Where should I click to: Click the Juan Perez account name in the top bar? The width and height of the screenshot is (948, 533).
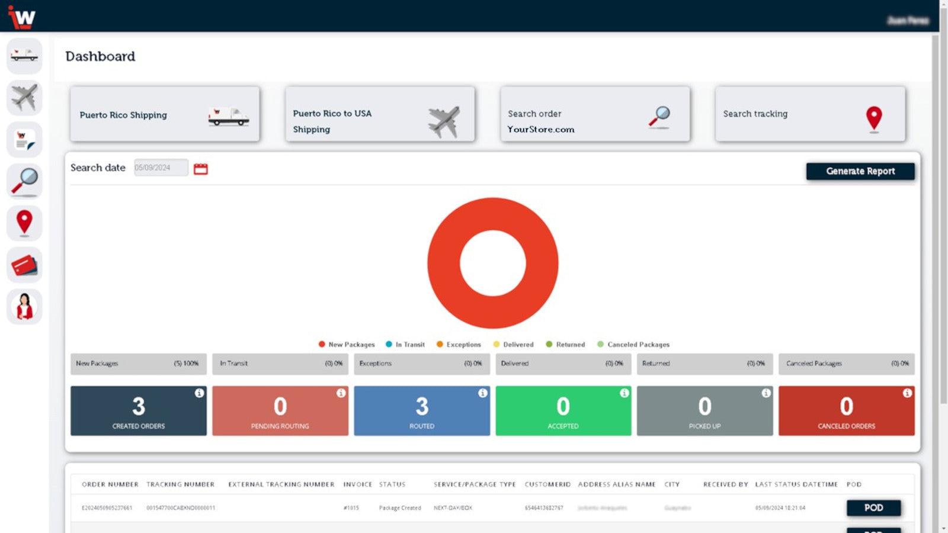pos(909,20)
